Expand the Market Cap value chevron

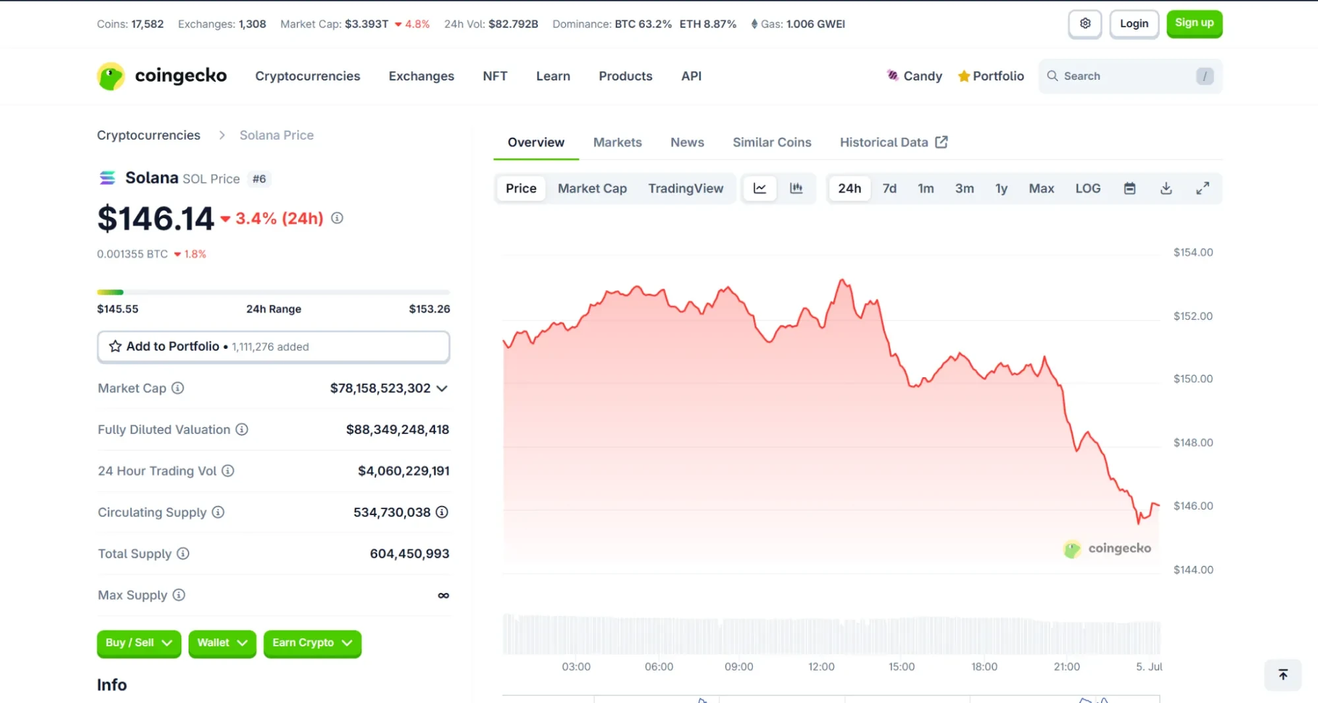click(442, 388)
